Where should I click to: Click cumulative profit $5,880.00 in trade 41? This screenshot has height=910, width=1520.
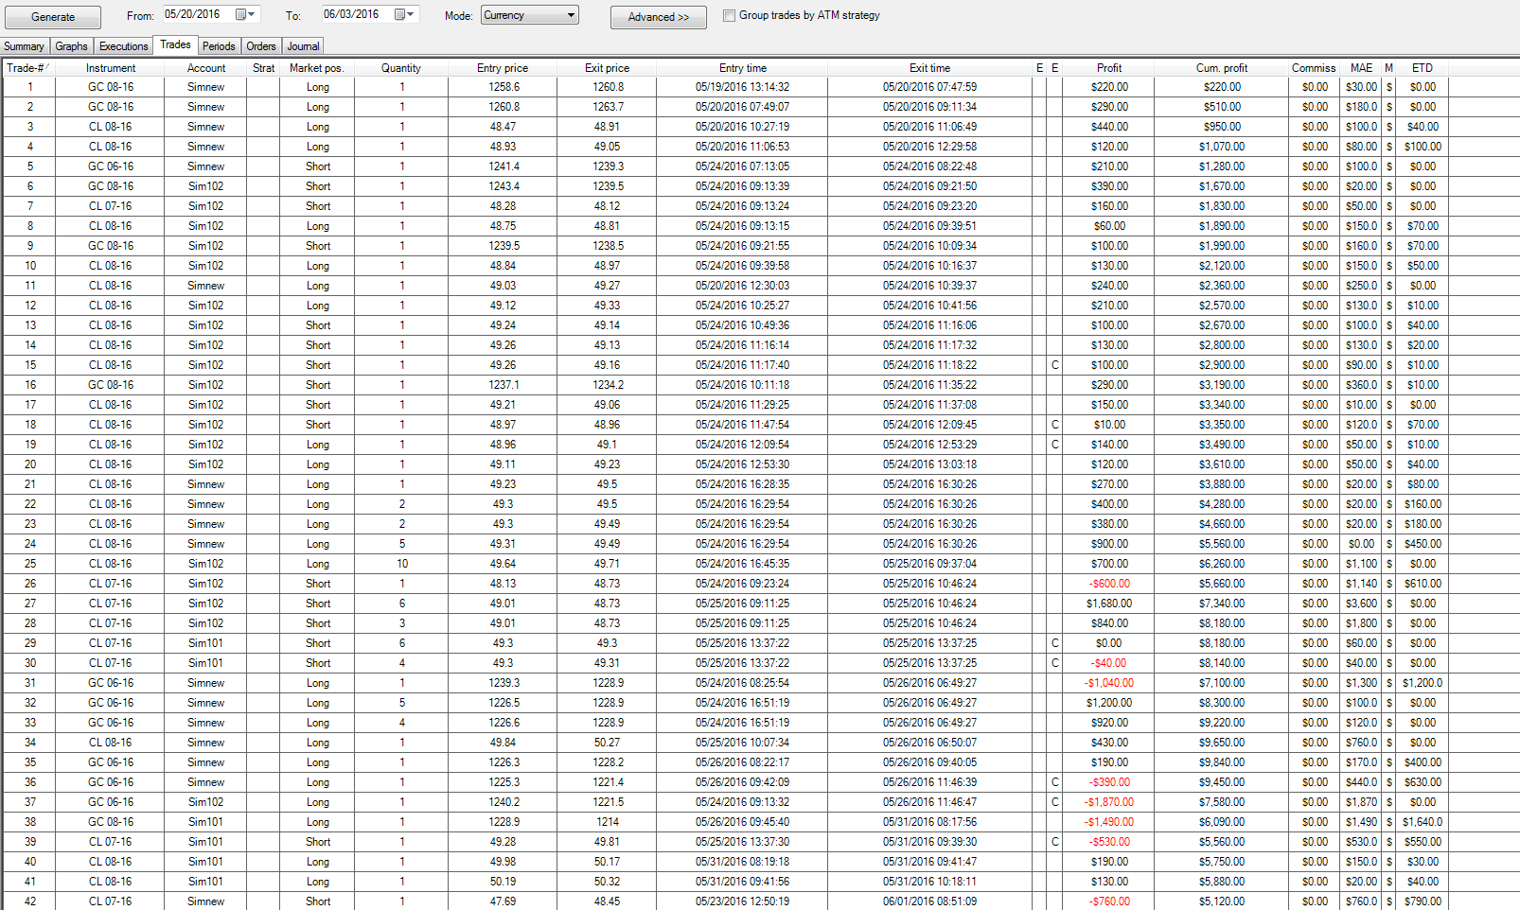tap(1222, 882)
